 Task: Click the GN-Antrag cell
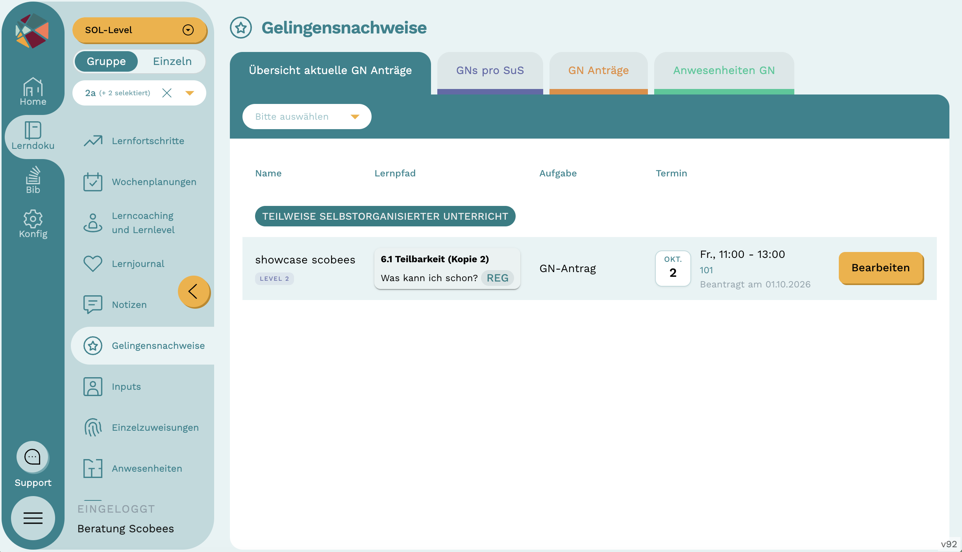568,269
